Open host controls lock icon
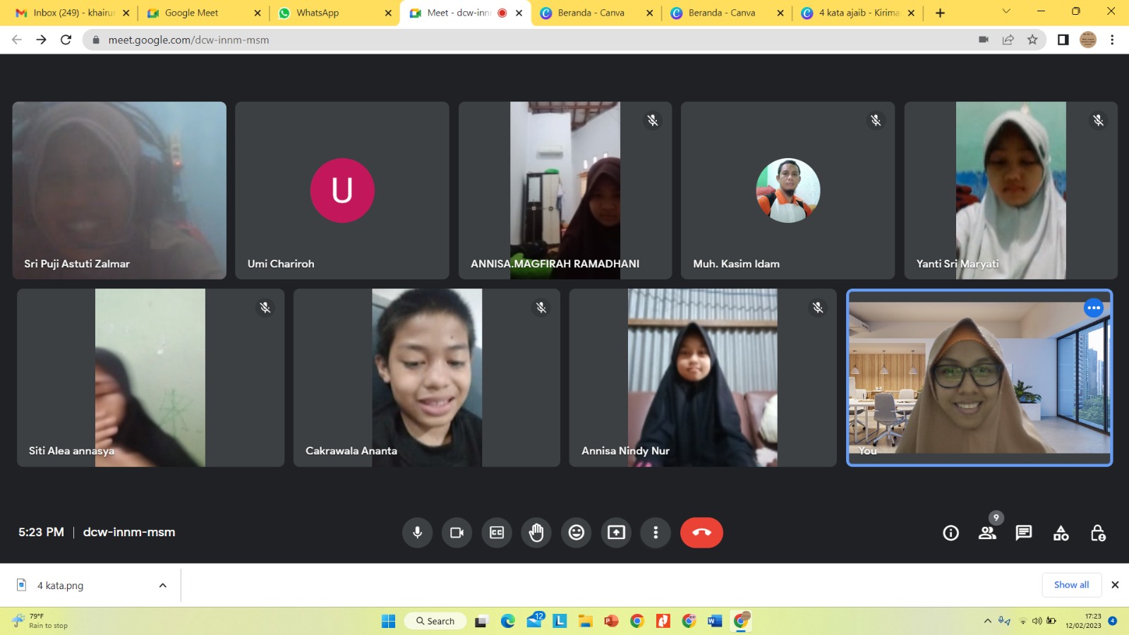The width and height of the screenshot is (1129, 635). pos(1097,533)
